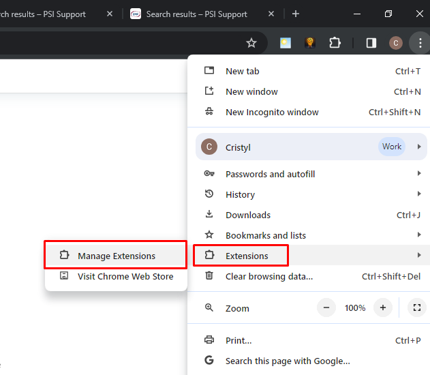This screenshot has height=375, width=430.
Task: Click the window icon beside New window
Action: click(x=209, y=91)
